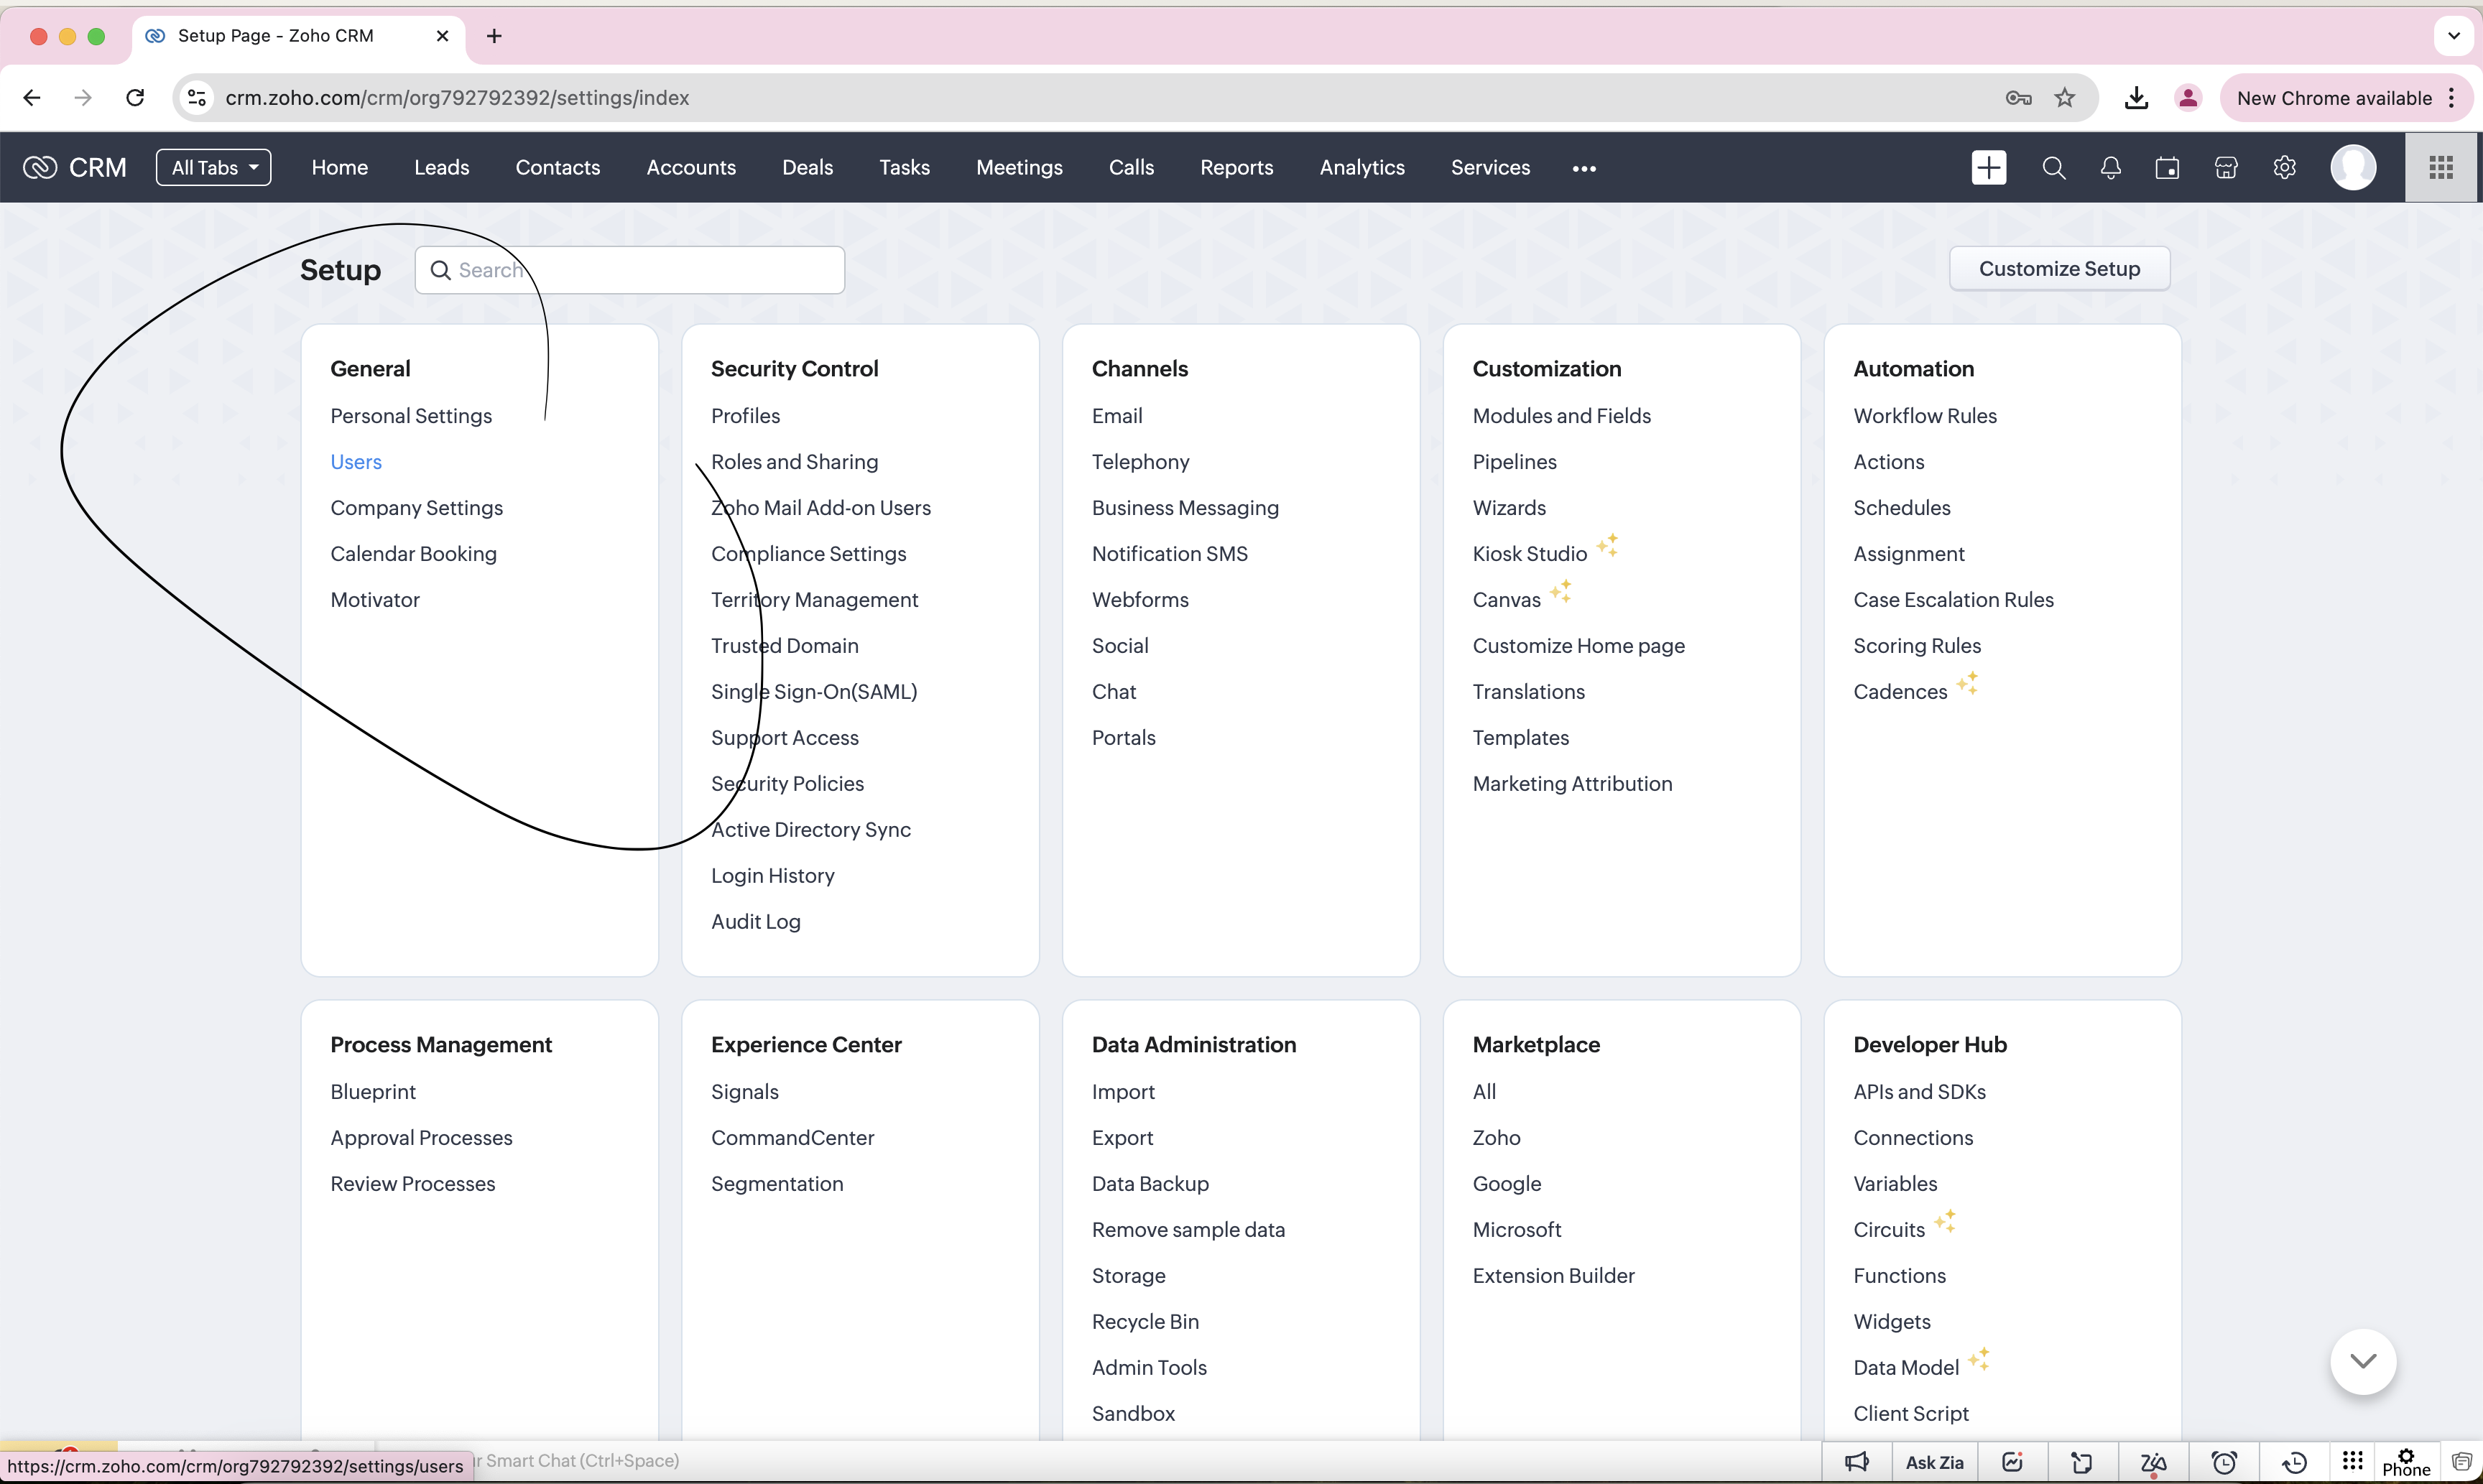Open the Chrome downloads icon
Image resolution: width=2483 pixels, height=1484 pixels.
pos(2136,98)
